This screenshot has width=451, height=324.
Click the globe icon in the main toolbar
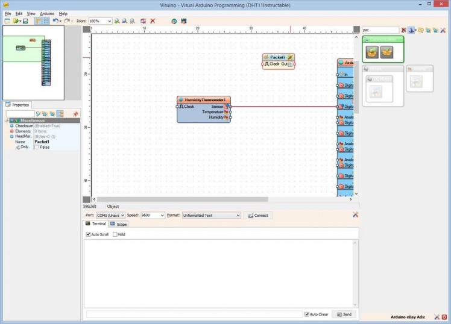click(174, 21)
